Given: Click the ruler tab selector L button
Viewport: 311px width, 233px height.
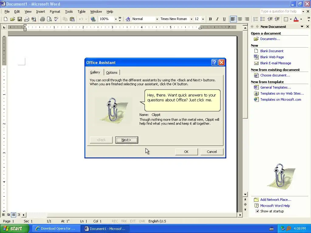Looking at the screenshot, I should pyautogui.click(x=4, y=27).
